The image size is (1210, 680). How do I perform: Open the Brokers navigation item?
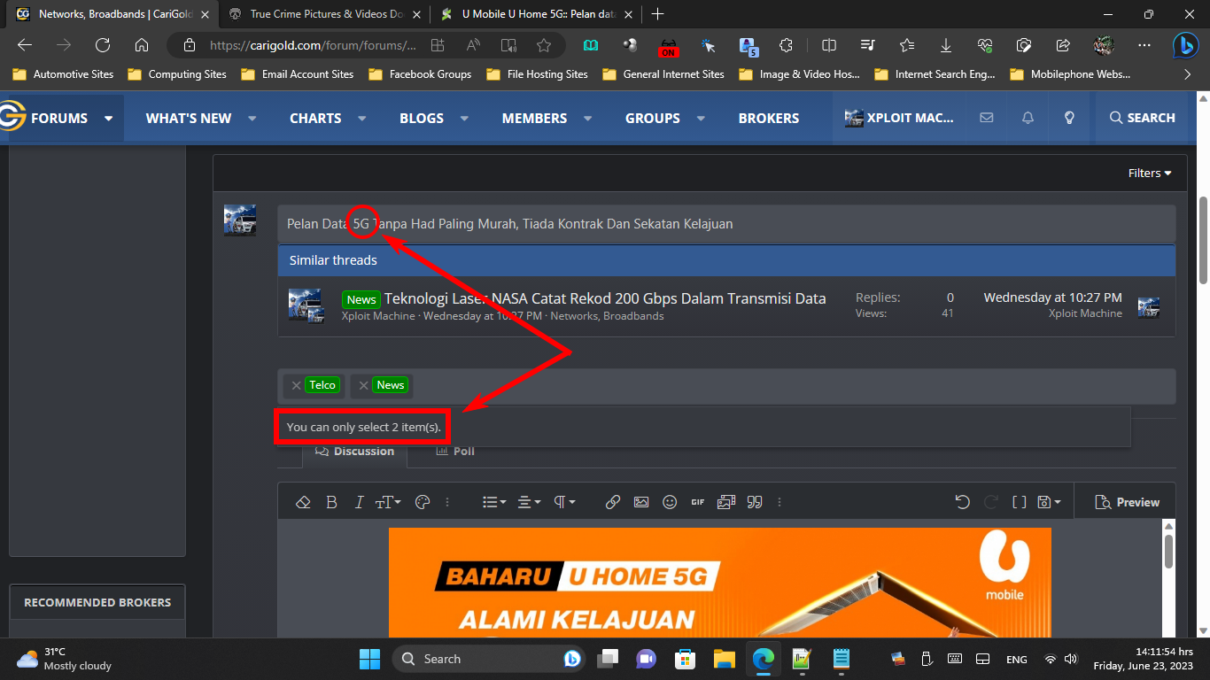769,118
